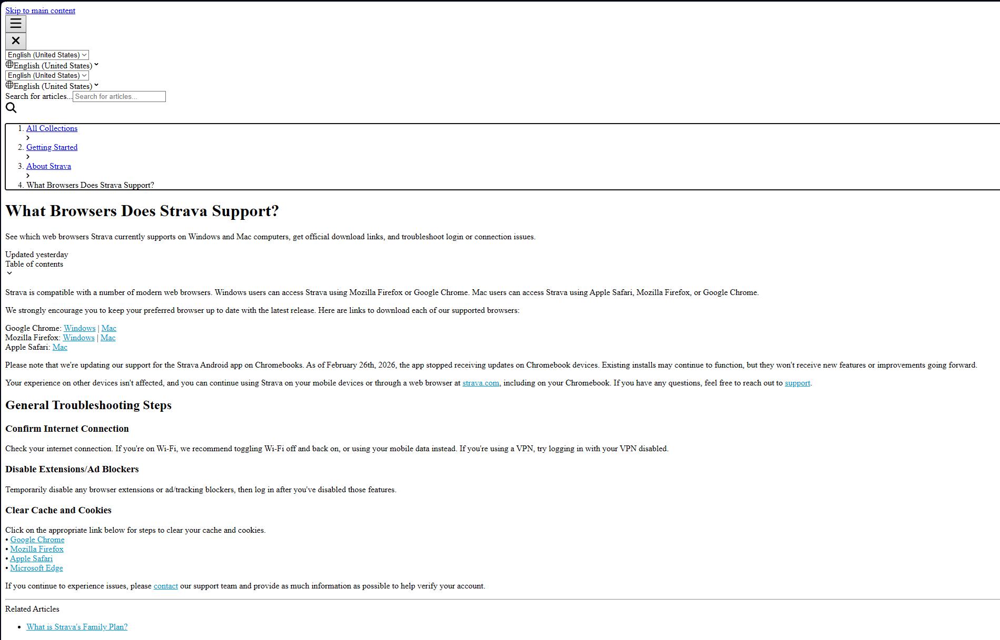
Task: Click the contact support team link
Action: [166, 586]
